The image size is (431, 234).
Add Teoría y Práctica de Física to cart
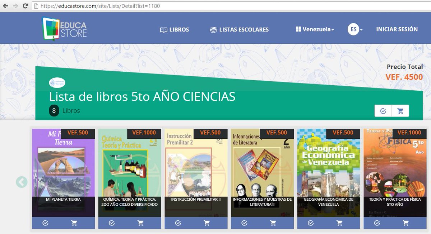click(x=406, y=223)
